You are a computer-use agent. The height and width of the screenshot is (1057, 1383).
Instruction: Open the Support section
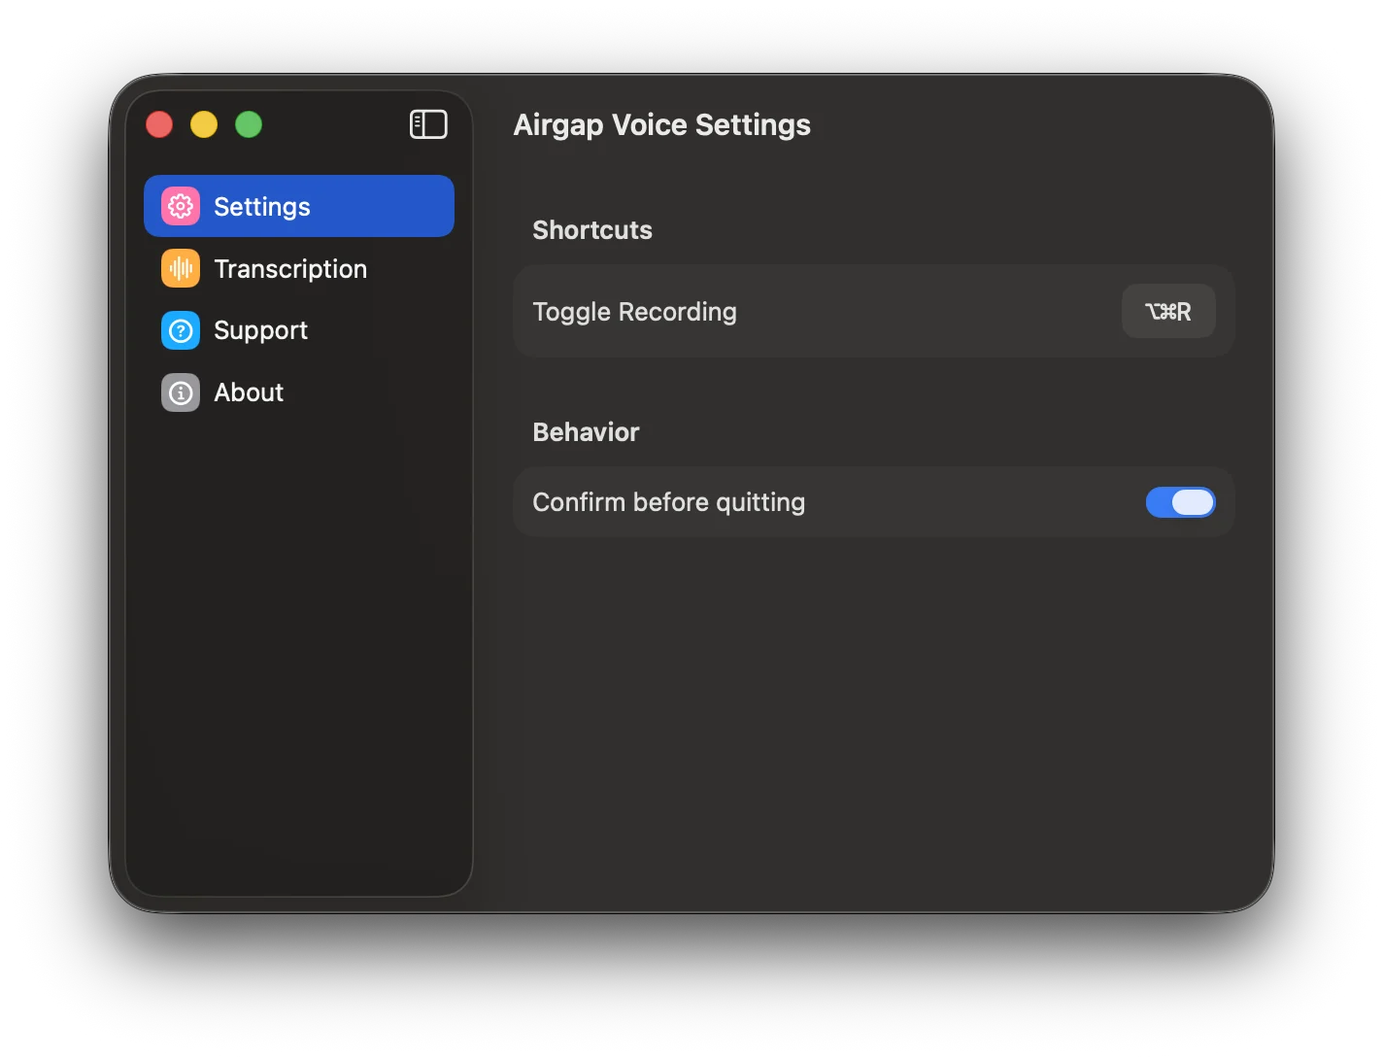260,330
